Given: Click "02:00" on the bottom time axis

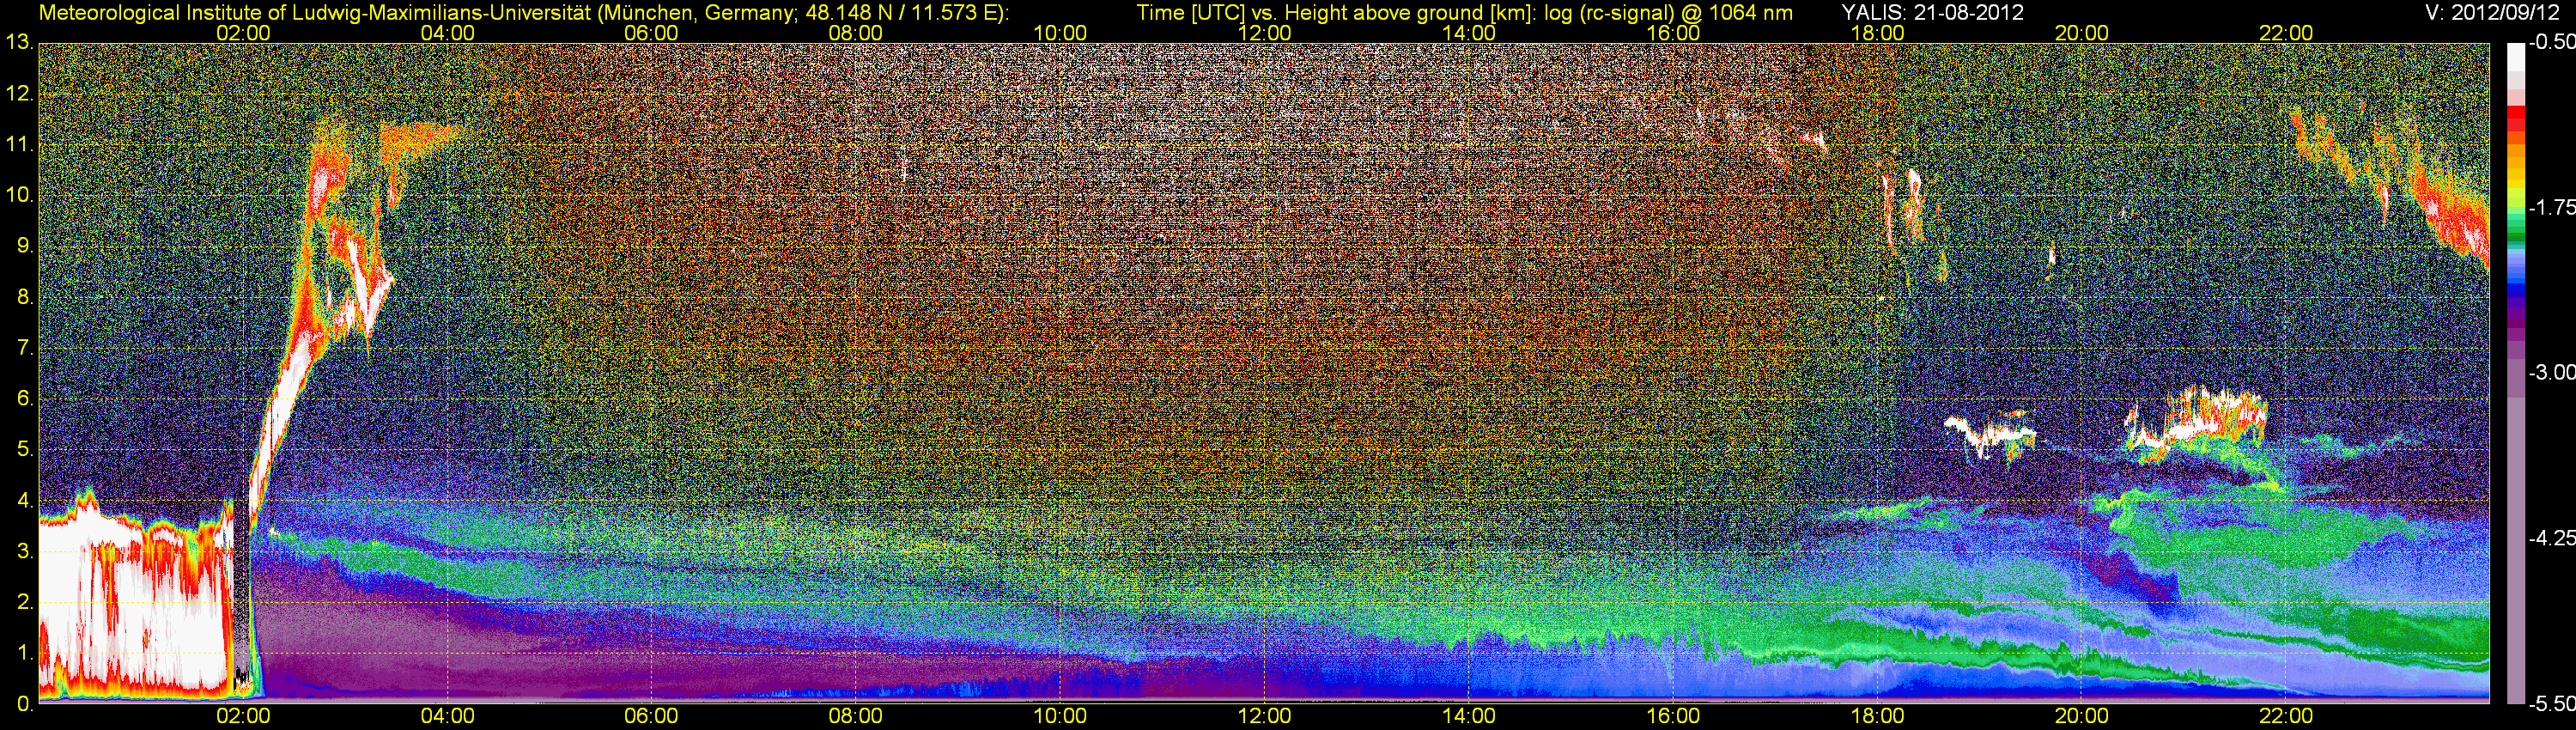Looking at the screenshot, I should (x=243, y=716).
